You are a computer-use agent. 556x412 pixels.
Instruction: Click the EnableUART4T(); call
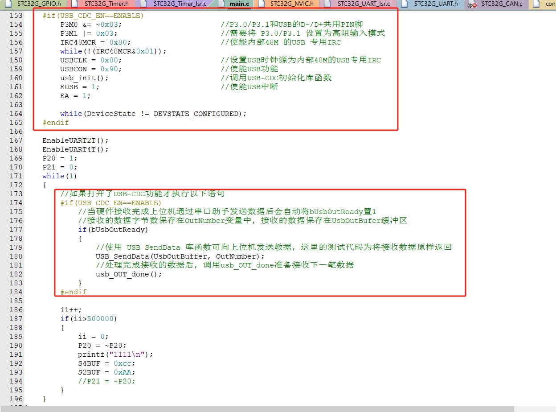75,149
